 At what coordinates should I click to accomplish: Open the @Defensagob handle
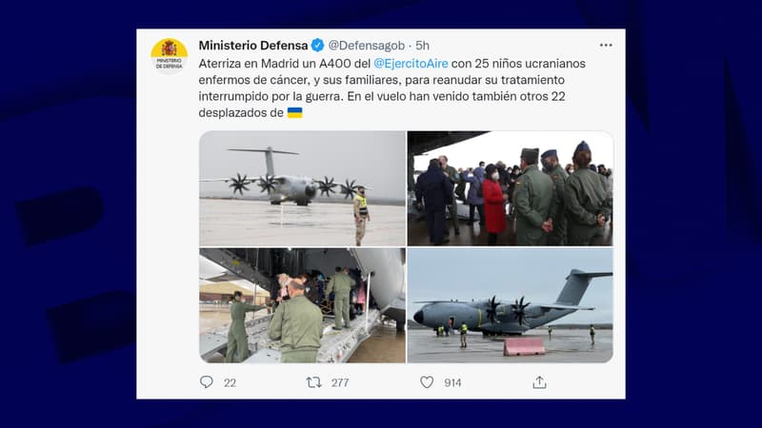(x=367, y=45)
